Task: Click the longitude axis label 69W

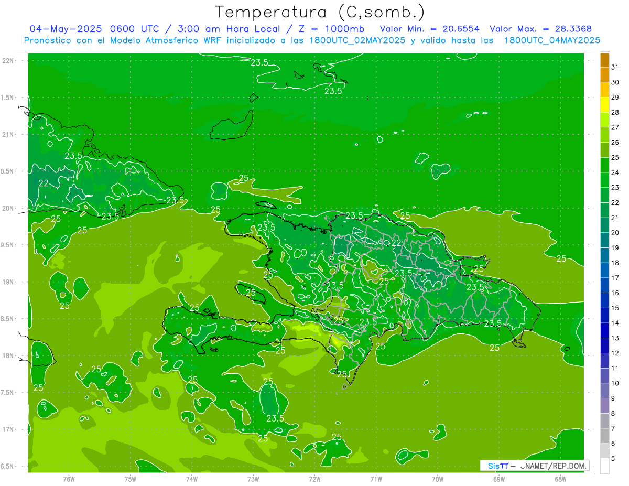Action: tap(499, 479)
